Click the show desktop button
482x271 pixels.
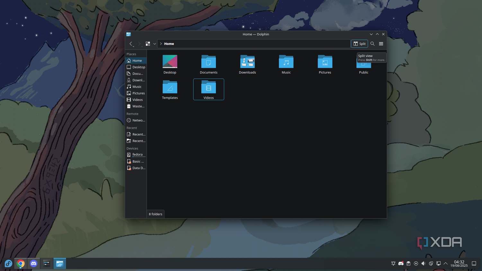(474, 264)
